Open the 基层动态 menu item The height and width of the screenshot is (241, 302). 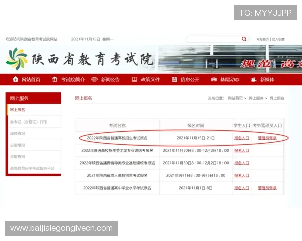pos(230,79)
